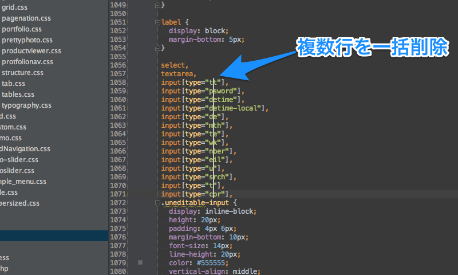The image size is (458, 275).
Task: Select protfolionav.css in file tree
Action: point(27,61)
